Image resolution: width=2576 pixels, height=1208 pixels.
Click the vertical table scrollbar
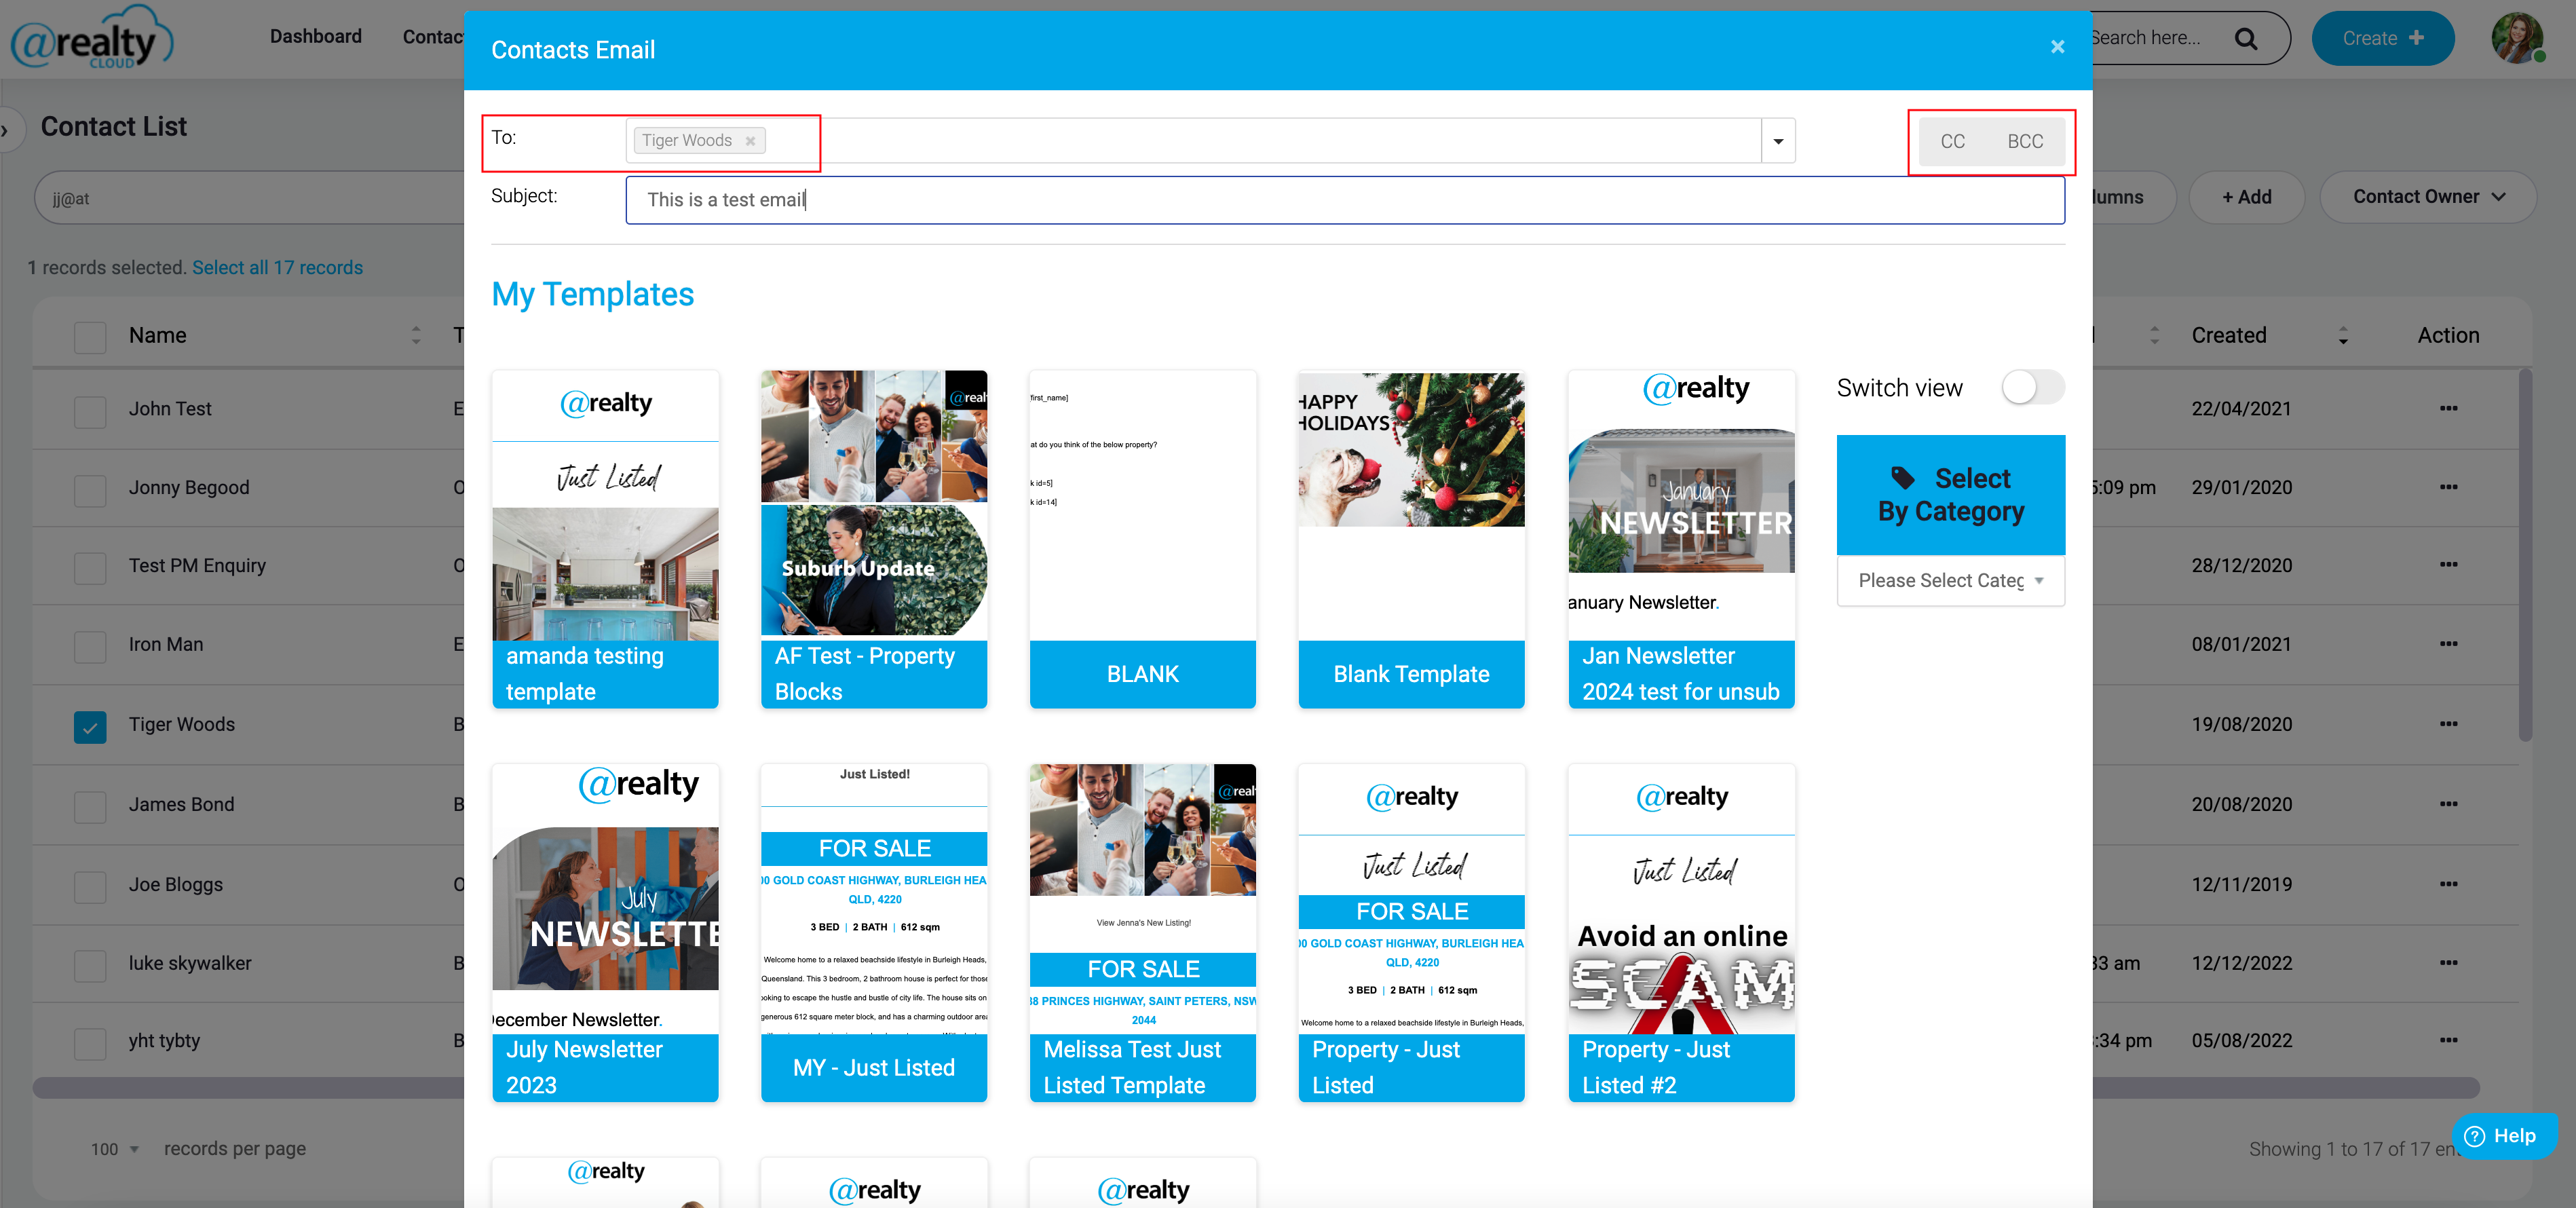2524,555
